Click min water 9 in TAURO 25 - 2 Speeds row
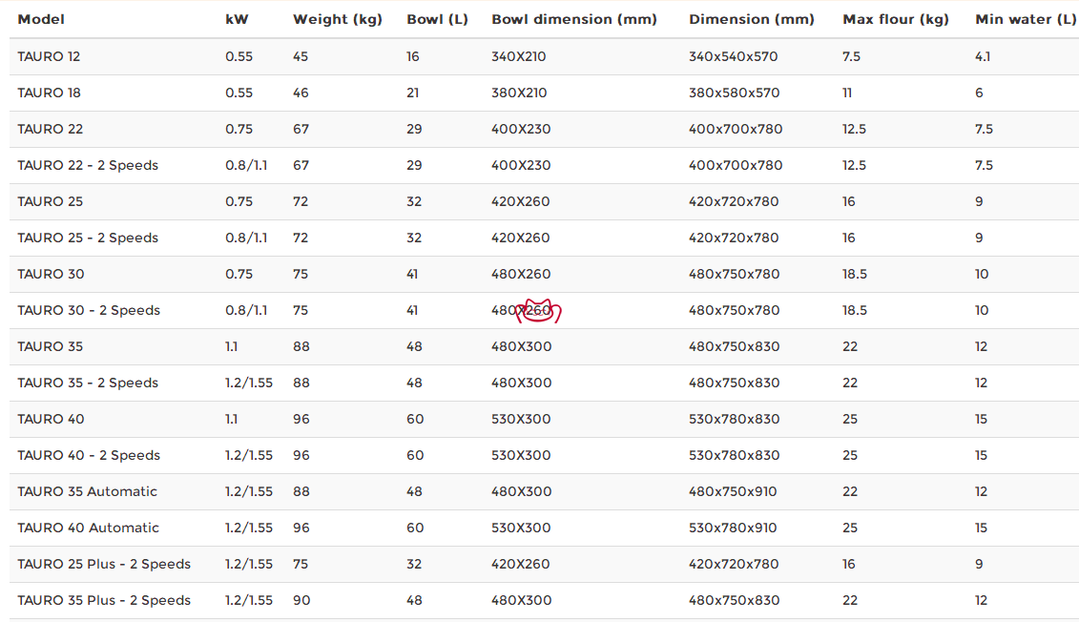 [979, 238]
